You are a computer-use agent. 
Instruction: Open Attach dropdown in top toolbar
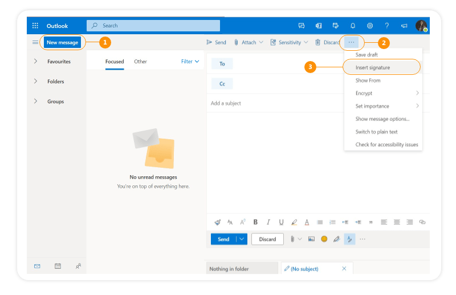[261, 43]
